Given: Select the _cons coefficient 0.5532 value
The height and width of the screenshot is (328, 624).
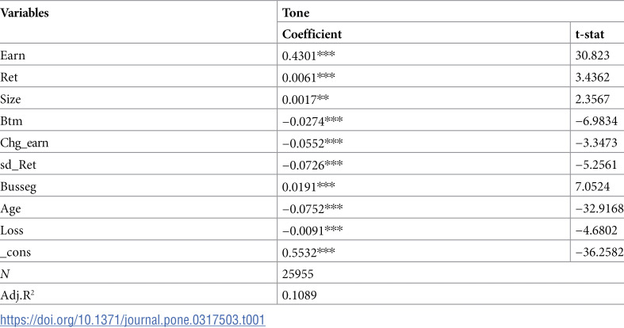Looking at the screenshot, I should (x=308, y=252).
